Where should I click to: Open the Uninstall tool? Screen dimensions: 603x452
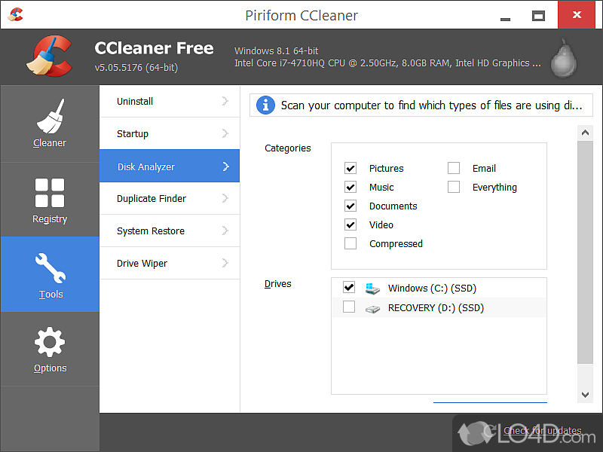click(170, 101)
